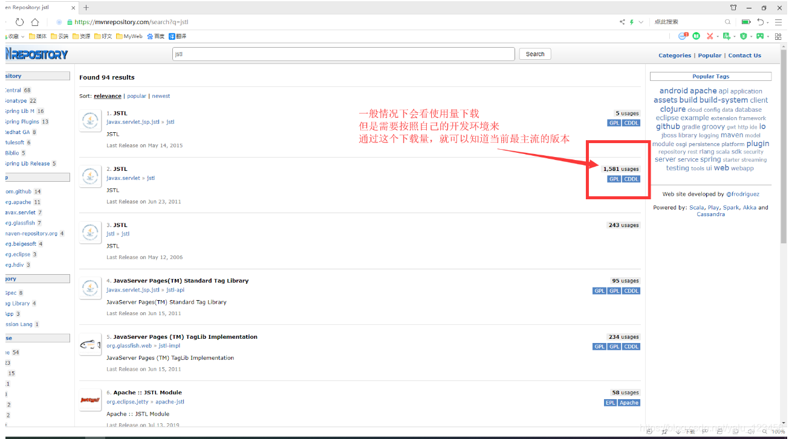Open the dropdown next to the translate icon

[x=735, y=36]
